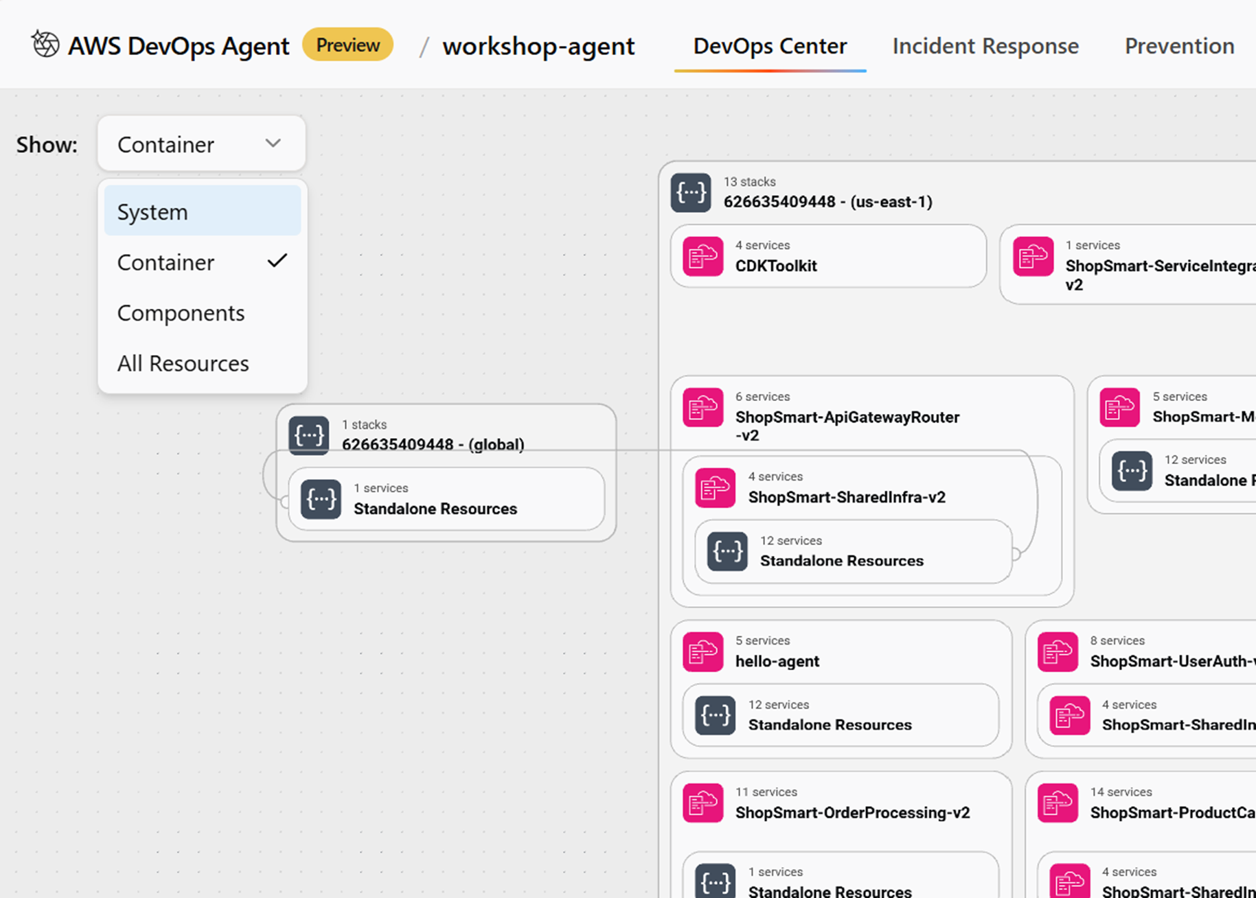The image size is (1256, 898).
Task: Click the ShopSmart-ProductCatalog stack icon
Action: (x=1058, y=803)
